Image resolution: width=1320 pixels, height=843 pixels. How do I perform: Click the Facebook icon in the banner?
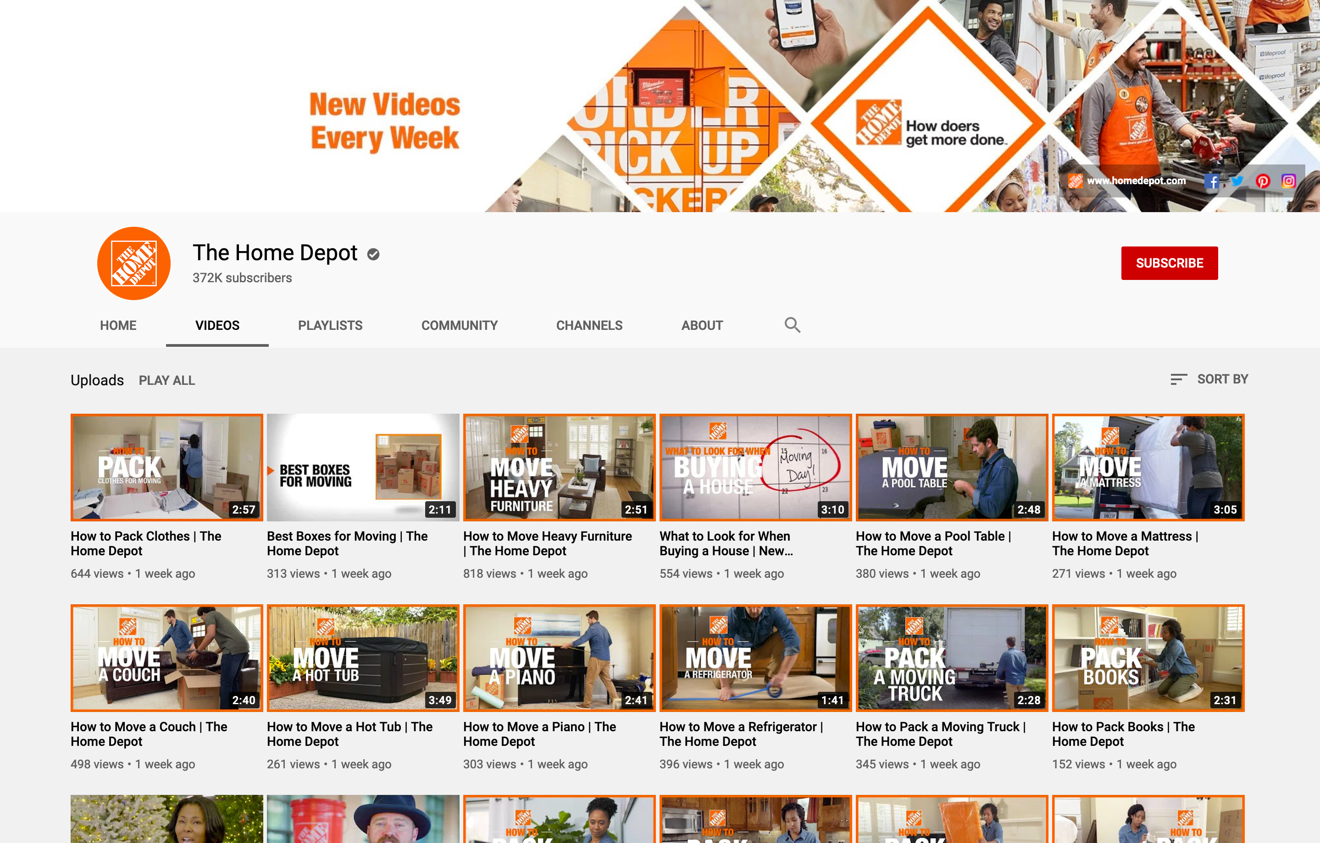click(x=1211, y=181)
